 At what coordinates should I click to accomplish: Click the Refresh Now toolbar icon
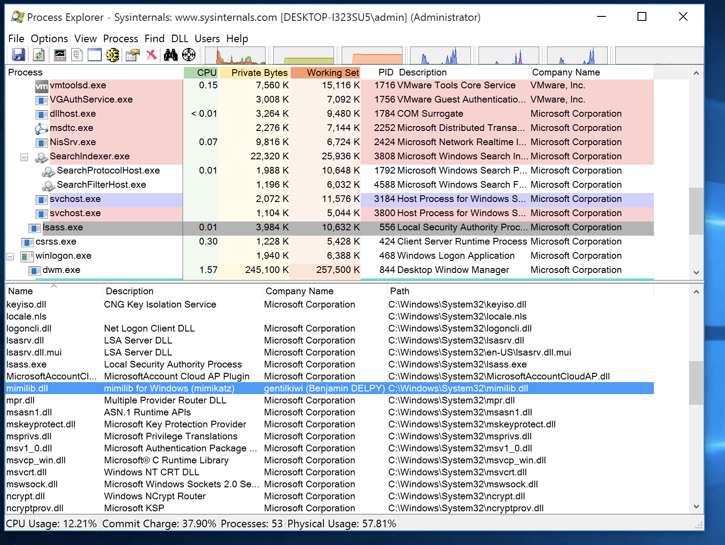[39, 55]
